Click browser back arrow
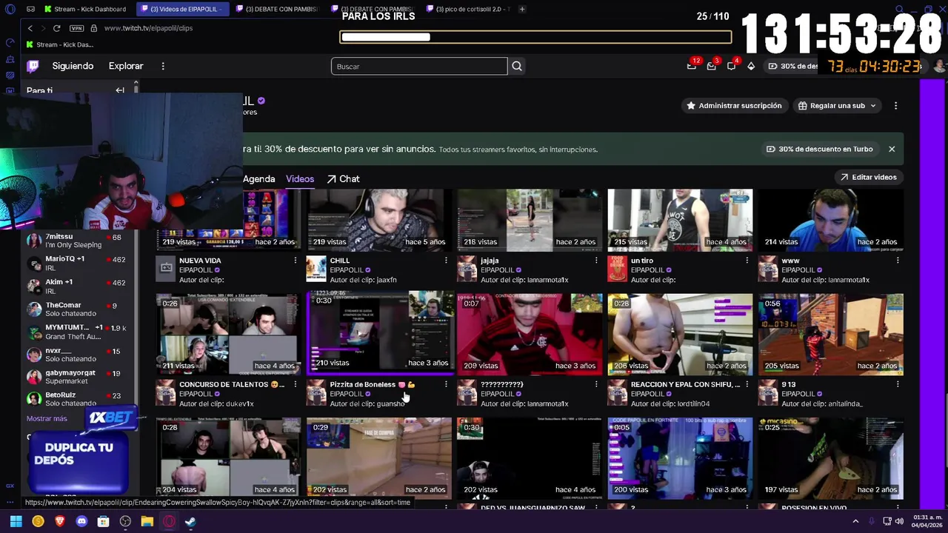 (x=30, y=28)
